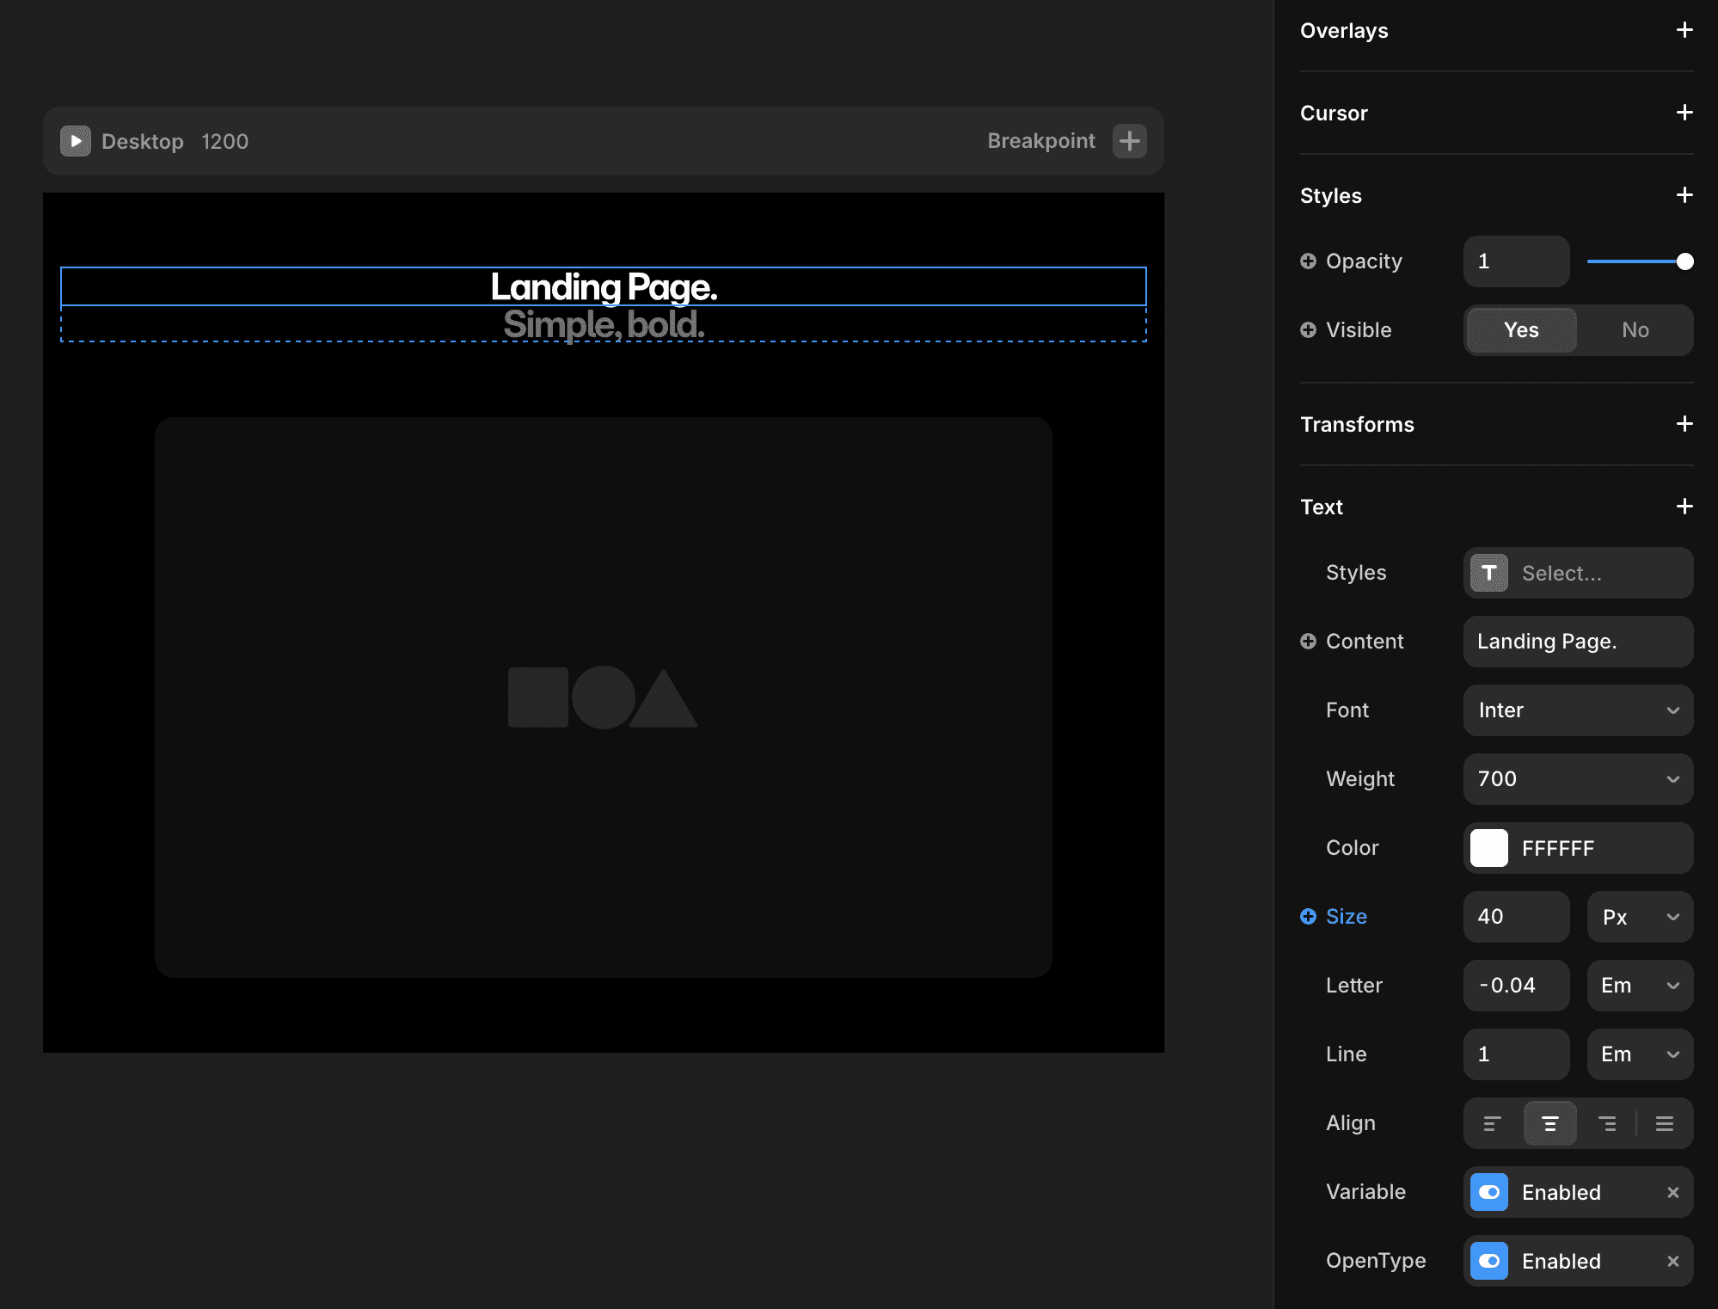This screenshot has height=1309, width=1718.
Task: Click the Content variable plus icon
Action: 1308,641
